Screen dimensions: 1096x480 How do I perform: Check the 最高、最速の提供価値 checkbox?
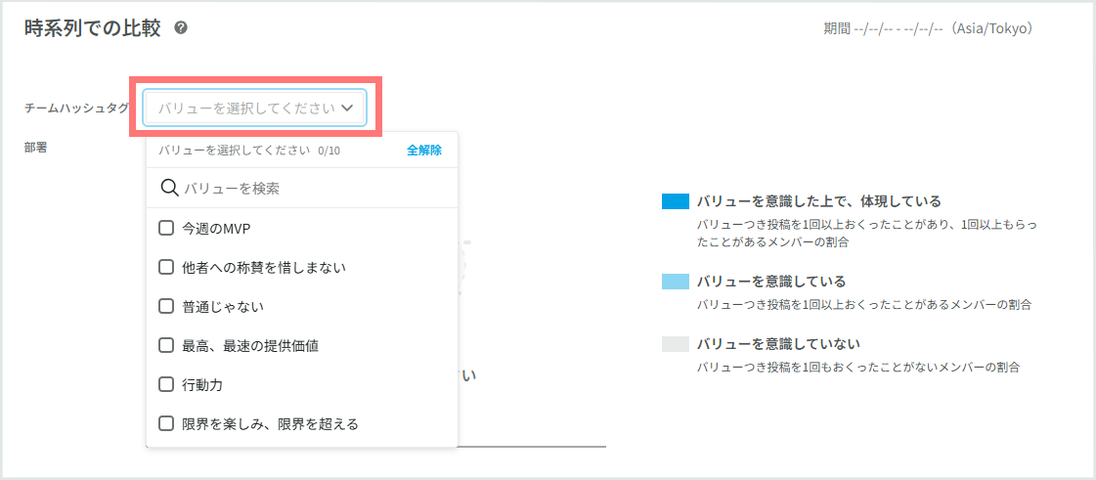(165, 345)
